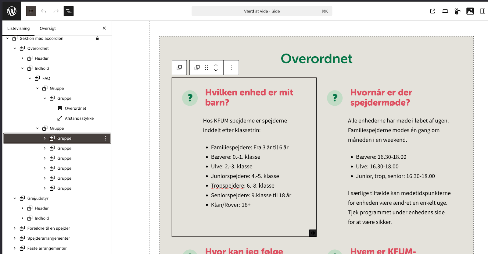Collapse the FAQ tree item
This screenshot has height=254, width=488.
pos(30,78)
